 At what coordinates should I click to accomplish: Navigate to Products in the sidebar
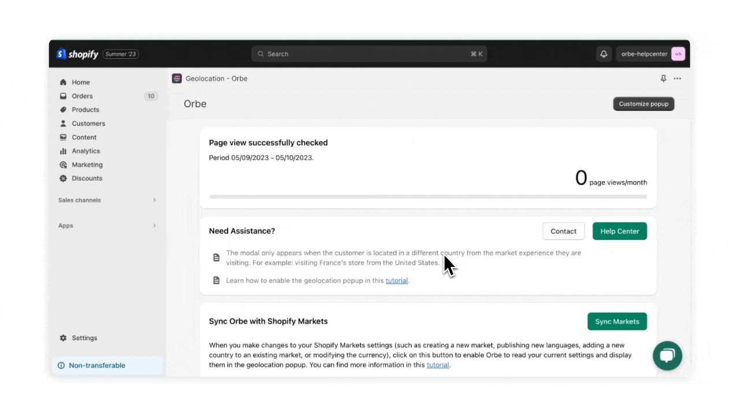pos(85,110)
